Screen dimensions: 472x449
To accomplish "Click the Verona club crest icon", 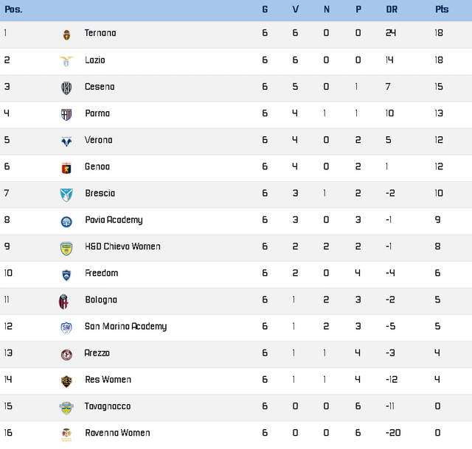I will 66,141.
